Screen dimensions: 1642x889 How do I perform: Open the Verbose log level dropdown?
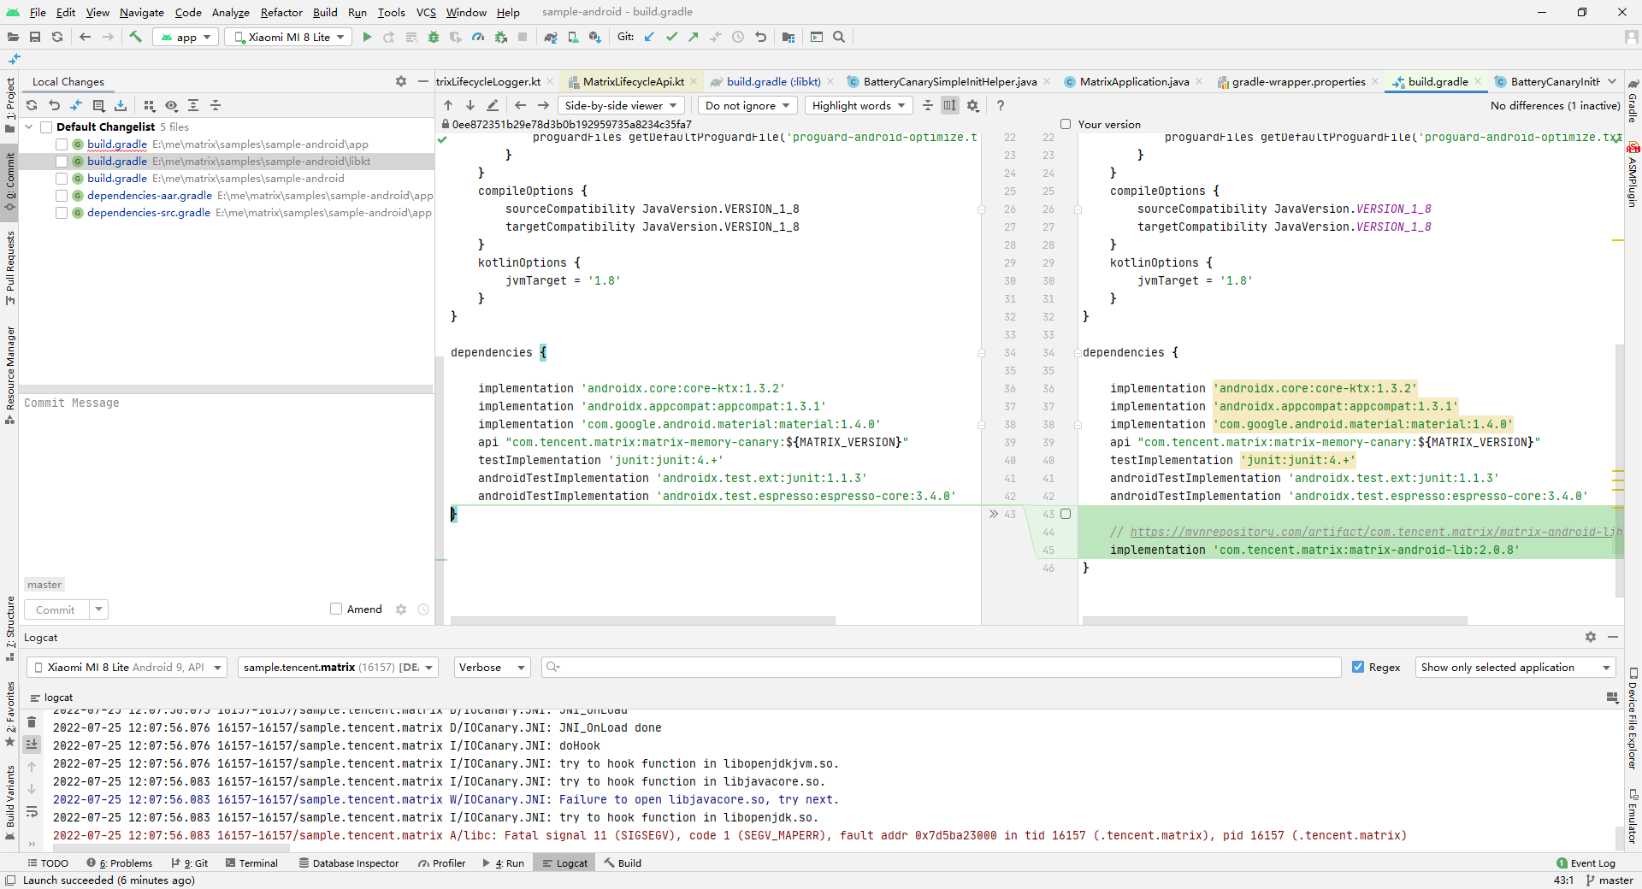click(492, 668)
